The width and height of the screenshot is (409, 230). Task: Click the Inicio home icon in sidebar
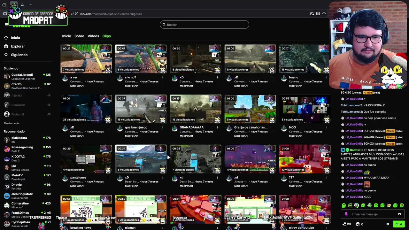coord(6,38)
